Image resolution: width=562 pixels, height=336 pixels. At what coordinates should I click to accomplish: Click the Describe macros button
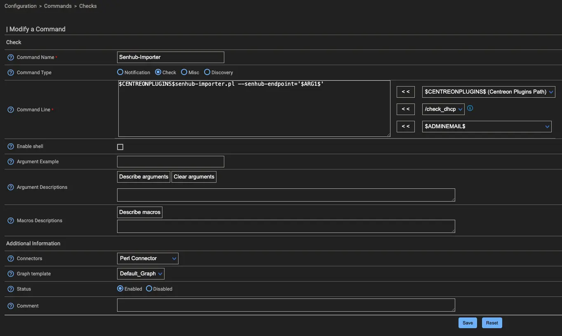140,212
